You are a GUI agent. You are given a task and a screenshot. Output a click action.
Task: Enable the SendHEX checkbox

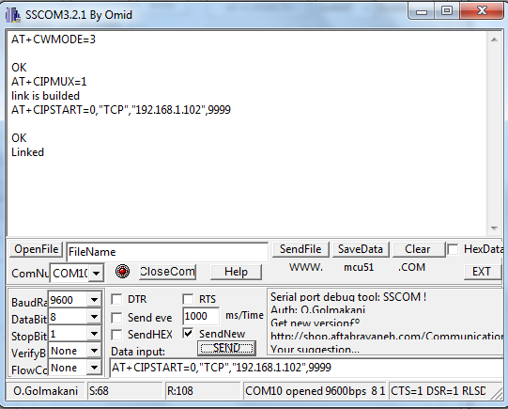pos(116,335)
